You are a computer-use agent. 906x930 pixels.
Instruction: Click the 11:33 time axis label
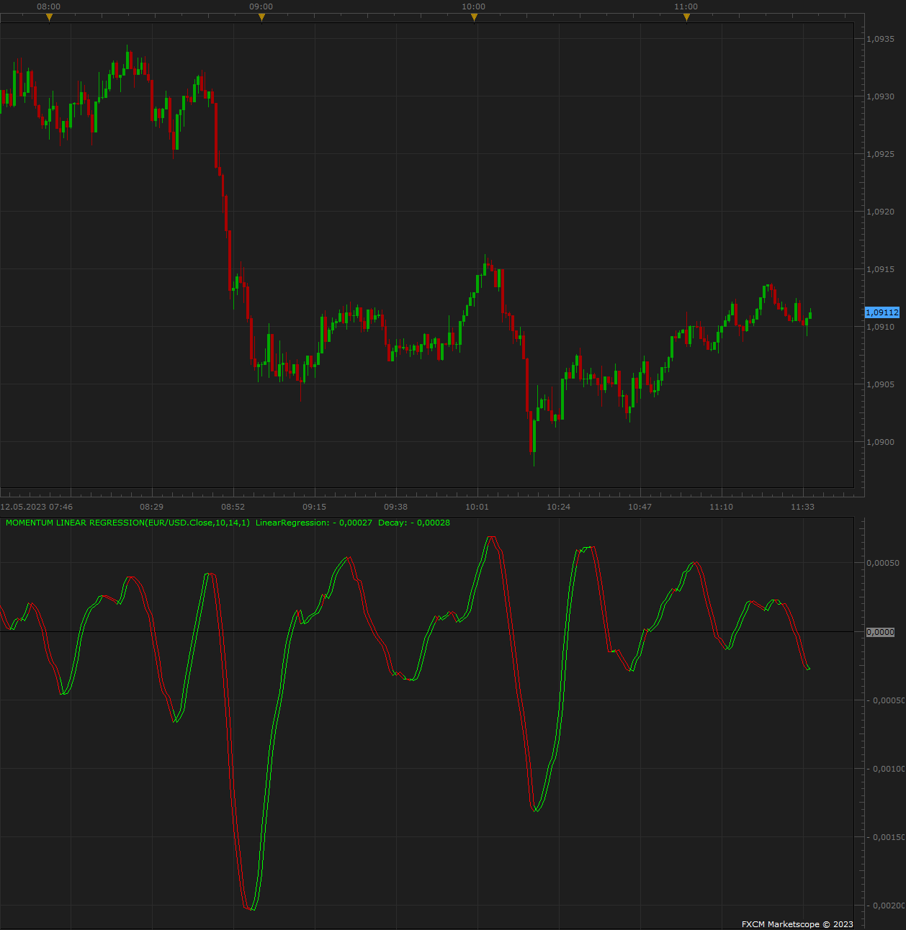[802, 507]
